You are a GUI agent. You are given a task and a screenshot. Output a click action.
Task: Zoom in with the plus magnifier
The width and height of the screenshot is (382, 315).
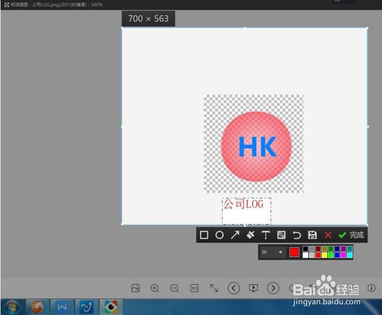155,288
